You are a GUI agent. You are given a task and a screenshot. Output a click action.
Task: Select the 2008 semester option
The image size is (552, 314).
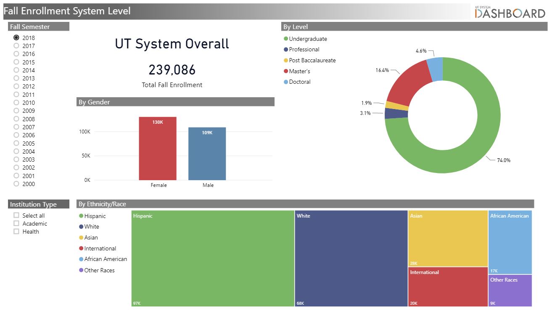click(x=16, y=119)
